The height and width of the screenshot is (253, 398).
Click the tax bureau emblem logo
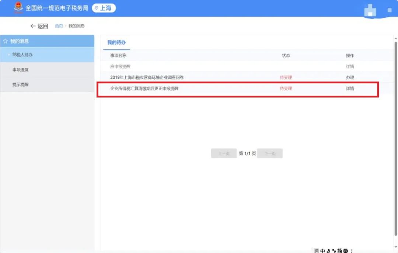coord(18,8)
